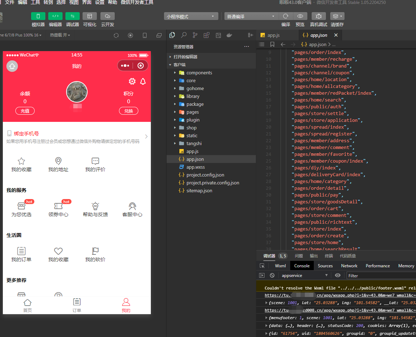Screen dimensions: 416x337
Task: Open the 资源管理器 more options ellipsis
Action: [247, 47]
